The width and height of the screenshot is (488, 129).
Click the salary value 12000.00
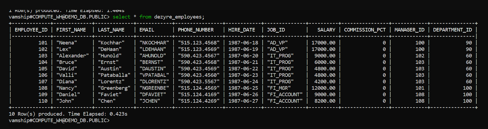coord(323,88)
